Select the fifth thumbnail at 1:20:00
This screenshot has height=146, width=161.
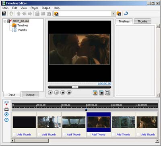(124, 122)
